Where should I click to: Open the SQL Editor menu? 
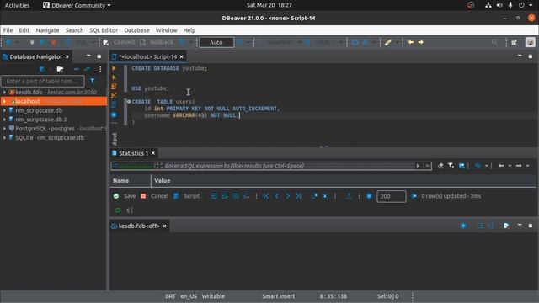[104, 30]
